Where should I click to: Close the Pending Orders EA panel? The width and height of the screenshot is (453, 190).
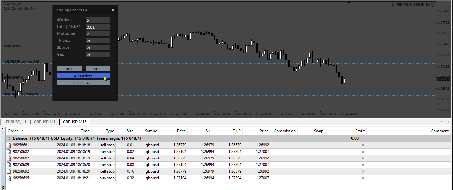coord(113,10)
